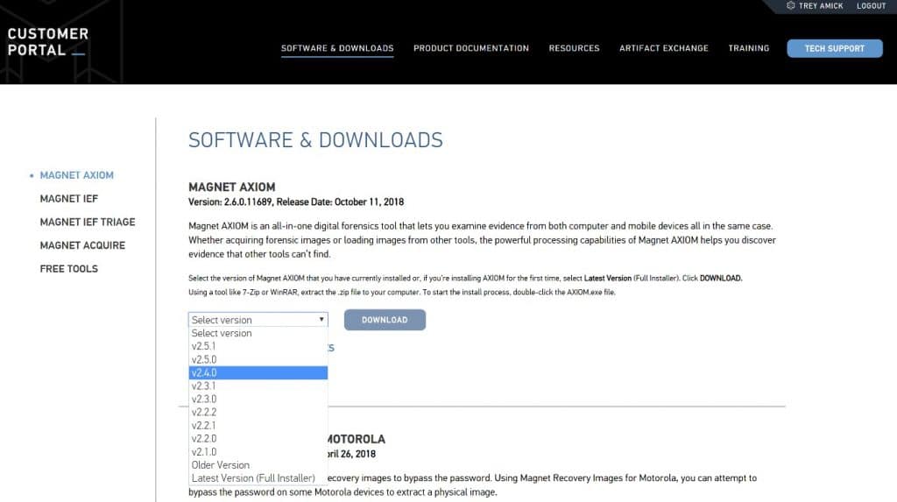
Task: Click the 'MOTOROLA' heading text
Action: pyautogui.click(x=357, y=439)
